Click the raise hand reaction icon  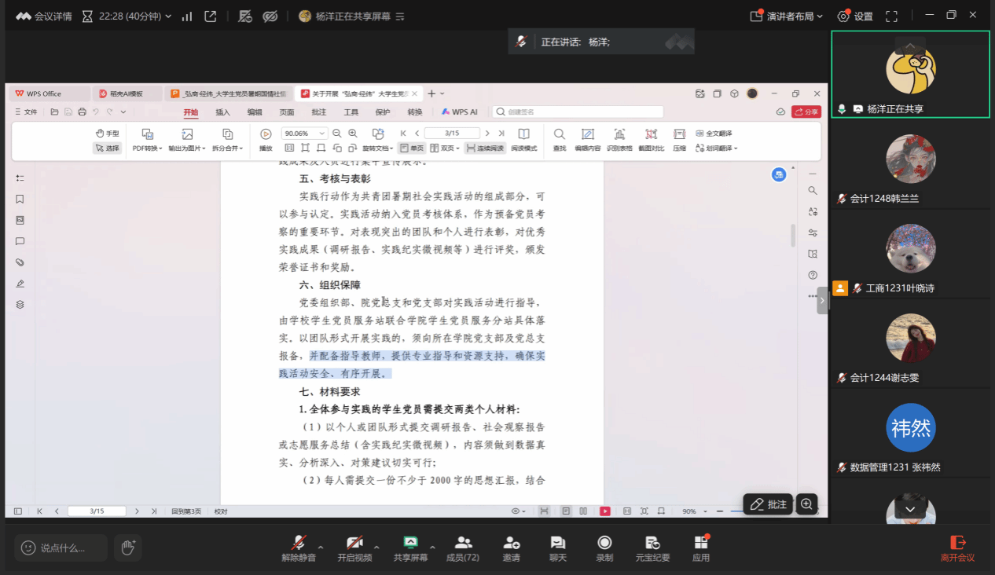point(127,548)
